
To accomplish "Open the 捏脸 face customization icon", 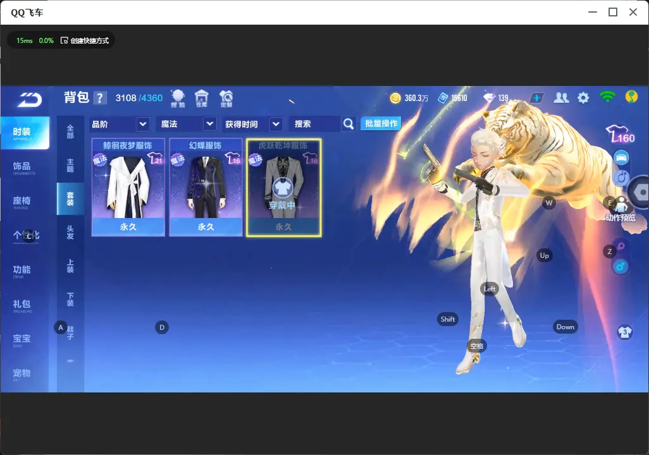I will coord(178,99).
